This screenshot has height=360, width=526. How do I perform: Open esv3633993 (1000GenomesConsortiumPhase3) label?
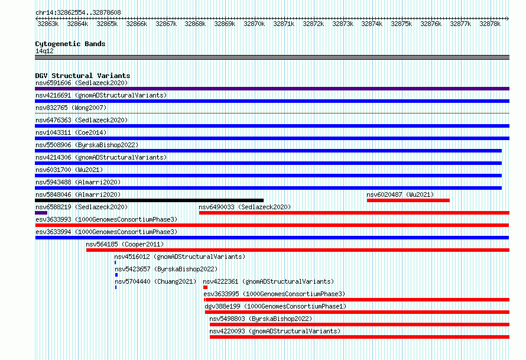coord(106,219)
